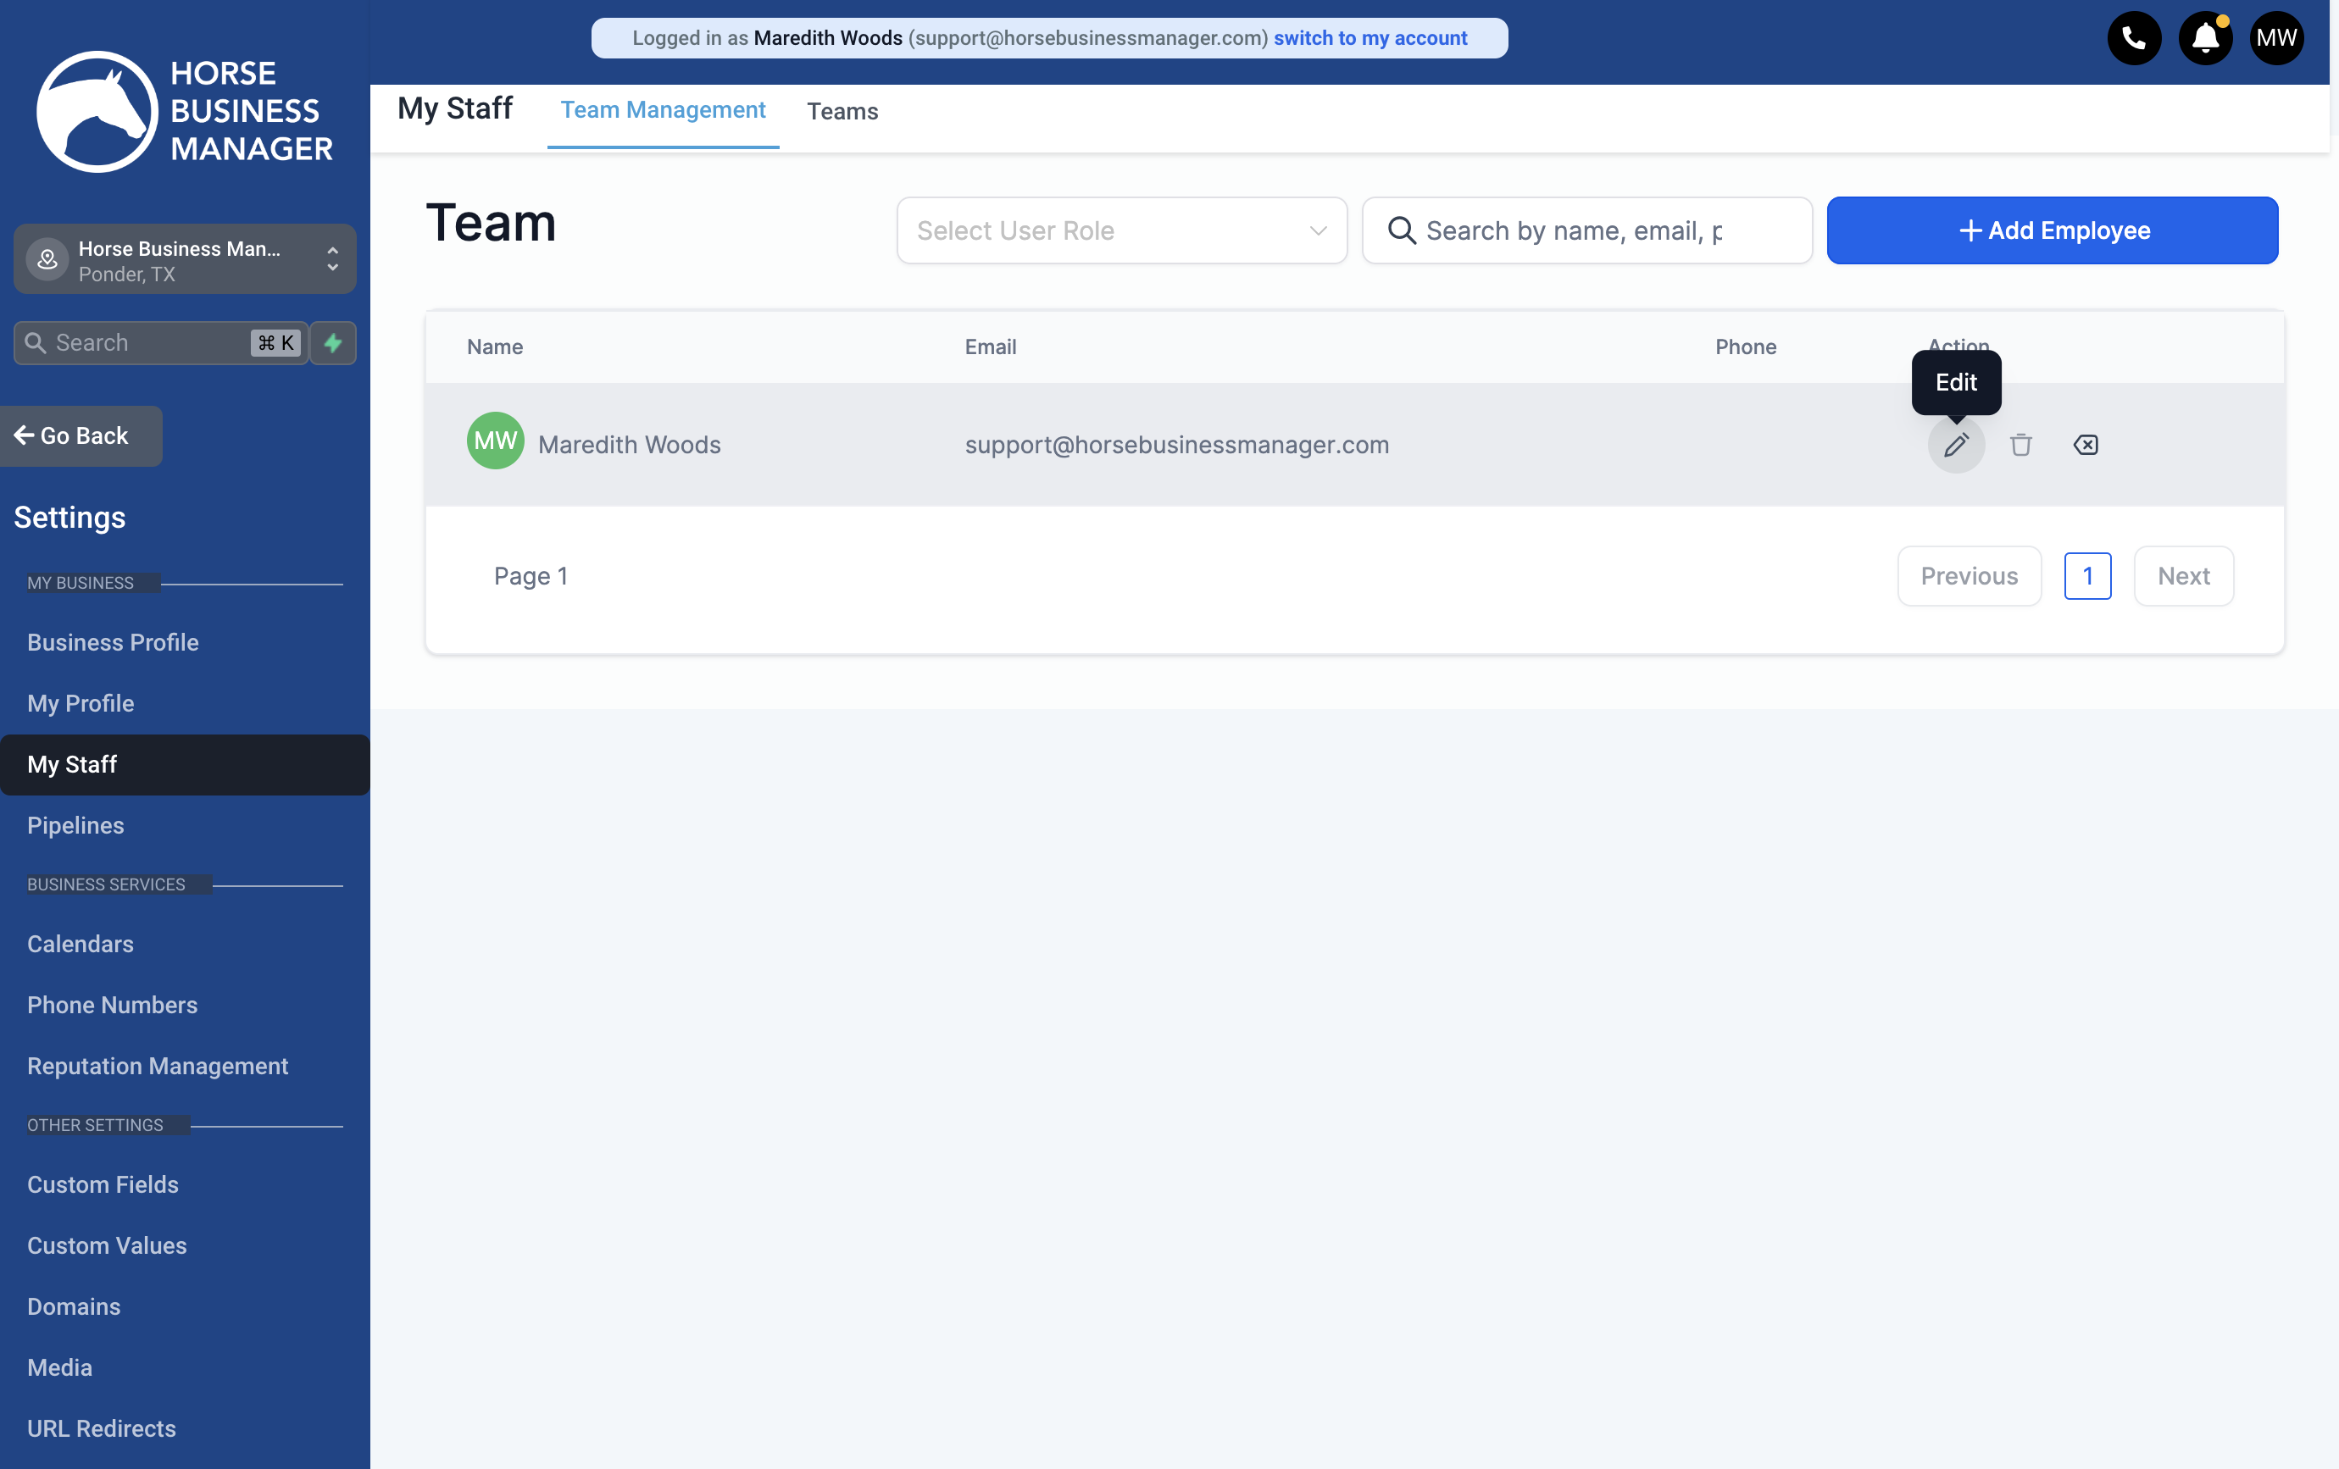
Task: Click Go Back in the sidebar
Action: point(81,436)
